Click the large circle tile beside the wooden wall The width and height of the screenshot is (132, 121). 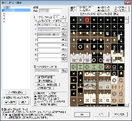tap(81, 47)
